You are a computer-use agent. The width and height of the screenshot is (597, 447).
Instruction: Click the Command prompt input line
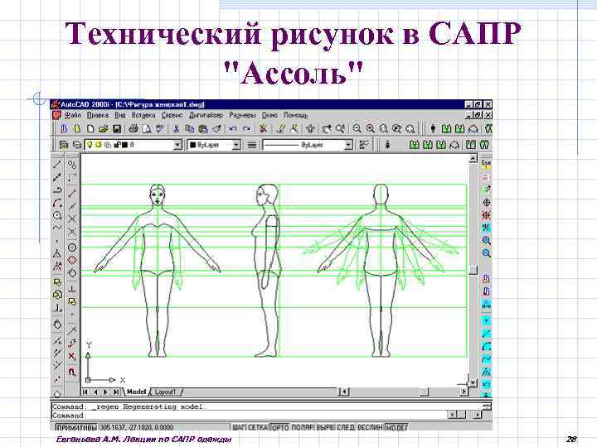pos(250,416)
